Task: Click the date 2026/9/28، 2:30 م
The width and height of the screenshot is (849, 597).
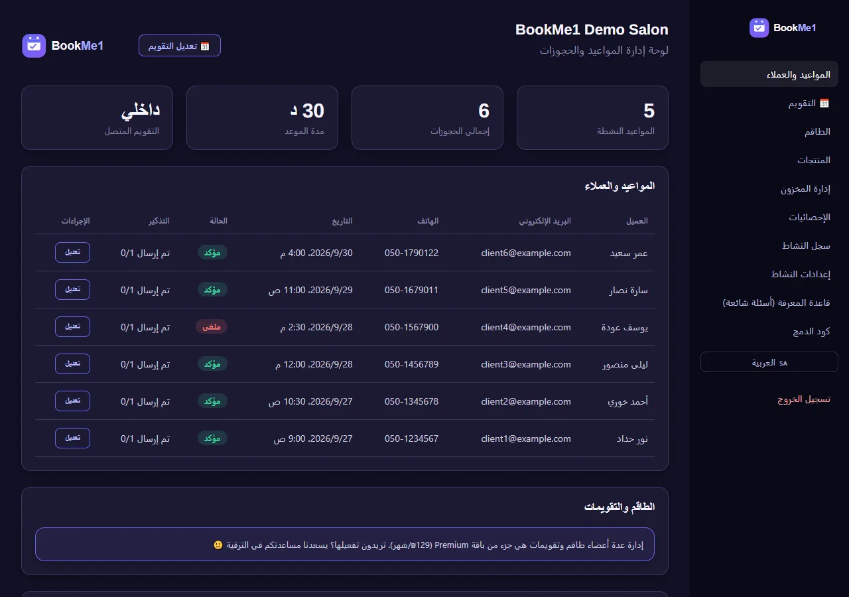Action: click(316, 327)
